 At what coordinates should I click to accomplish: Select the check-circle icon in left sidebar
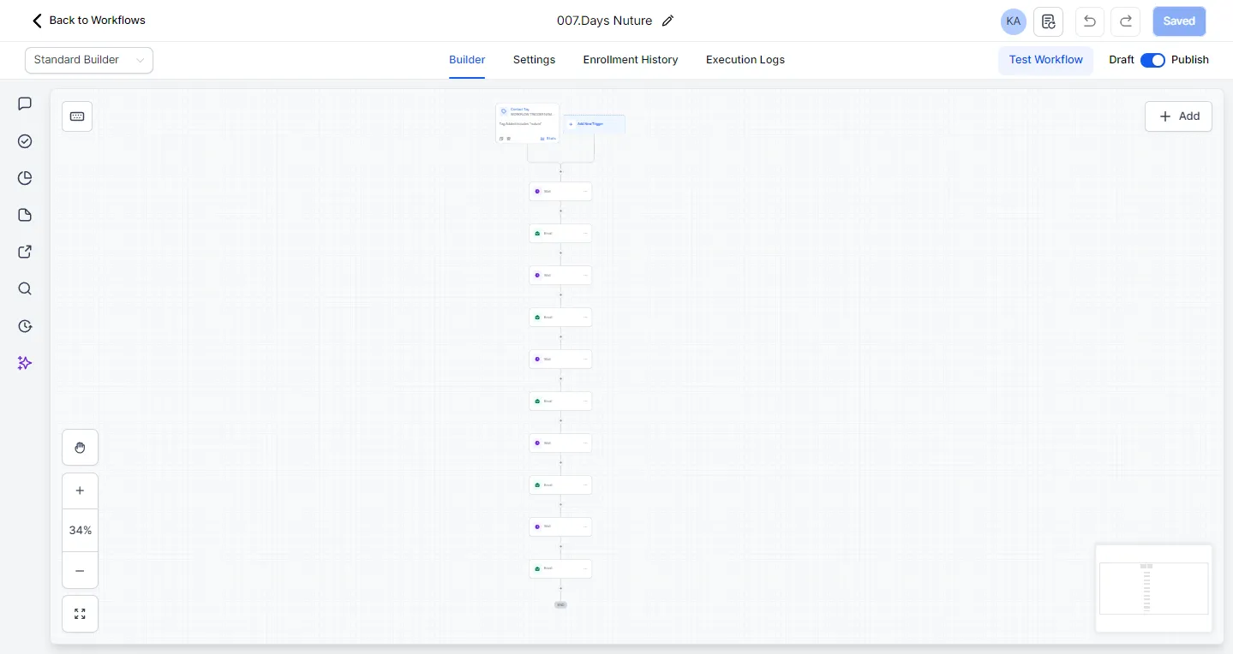tap(24, 141)
